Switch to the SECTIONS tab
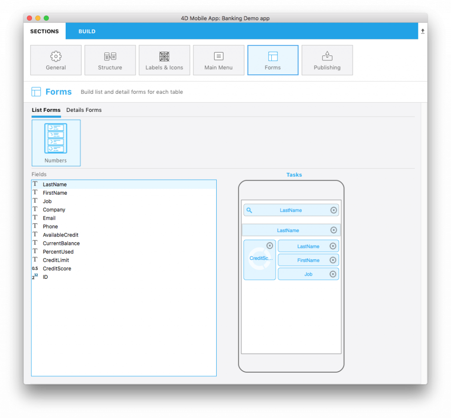This screenshot has height=418, width=451. point(44,31)
